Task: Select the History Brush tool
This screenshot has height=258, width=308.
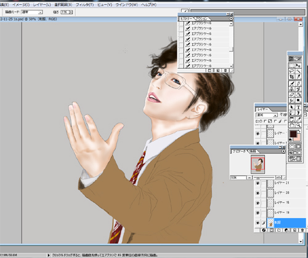Action: [298, 89]
